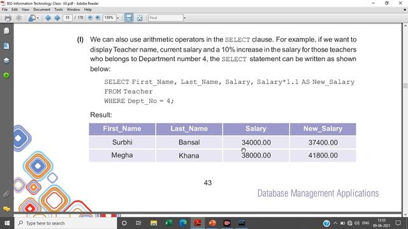Click the zoom out minus button
This screenshot has width=408, height=229.
point(90,18)
